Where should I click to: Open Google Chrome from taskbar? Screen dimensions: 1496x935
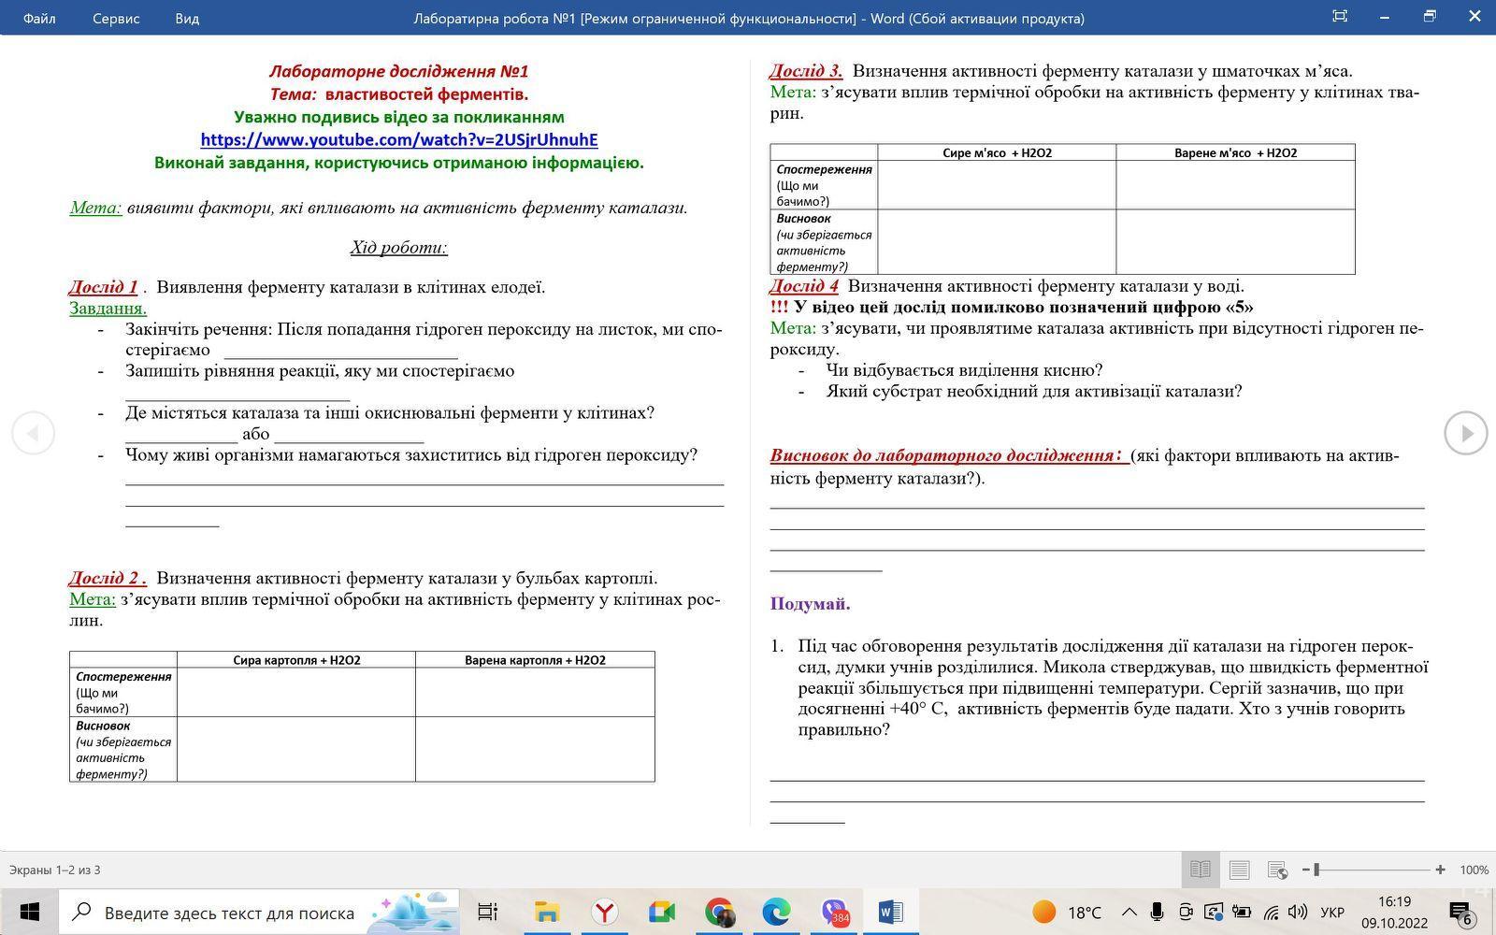719,912
